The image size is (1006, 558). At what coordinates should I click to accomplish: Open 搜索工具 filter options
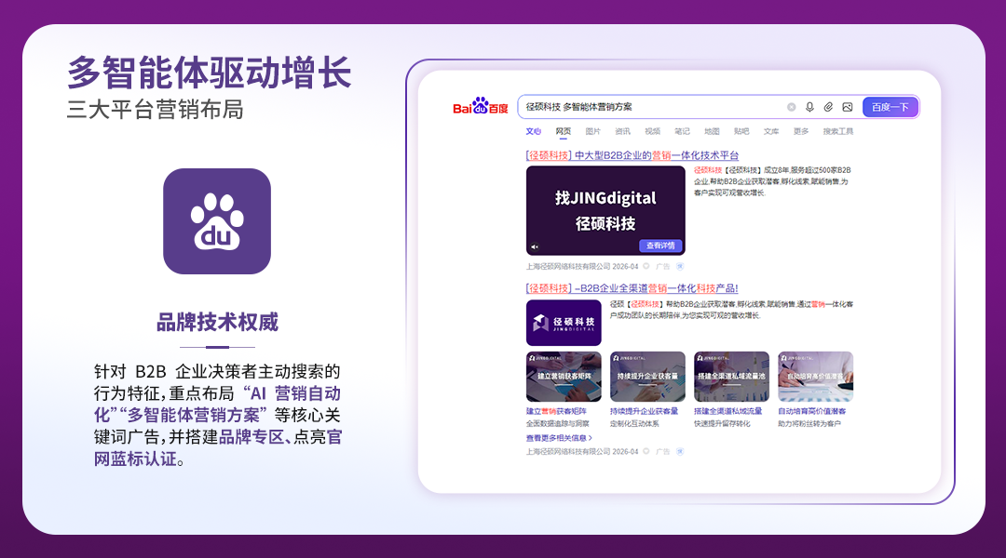click(x=838, y=131)
